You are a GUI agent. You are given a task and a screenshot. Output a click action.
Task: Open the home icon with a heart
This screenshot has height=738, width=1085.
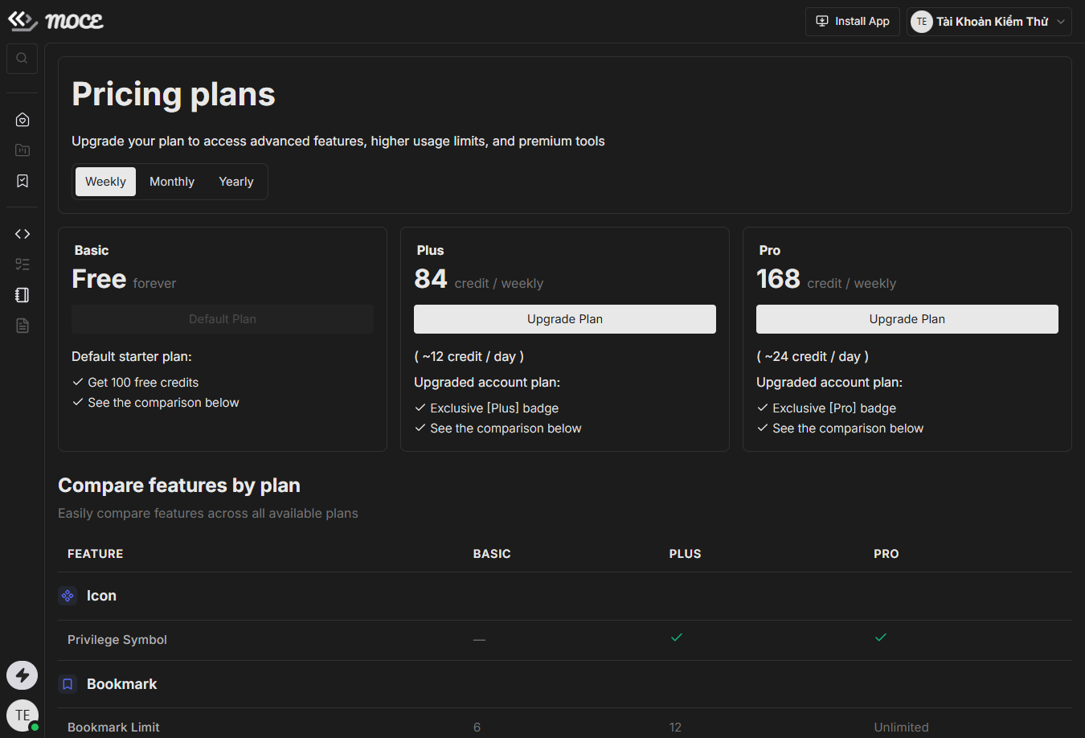23,120
